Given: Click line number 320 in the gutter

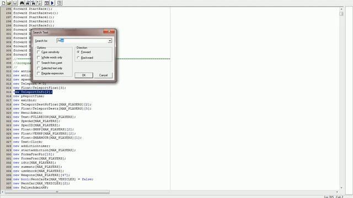Looking at the screenshot, I should [9, 113].
